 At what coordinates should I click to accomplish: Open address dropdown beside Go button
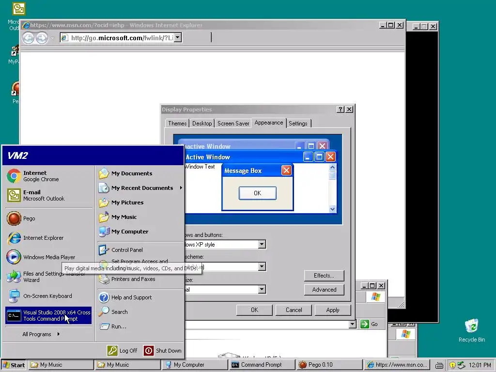[x=352, y=324]
